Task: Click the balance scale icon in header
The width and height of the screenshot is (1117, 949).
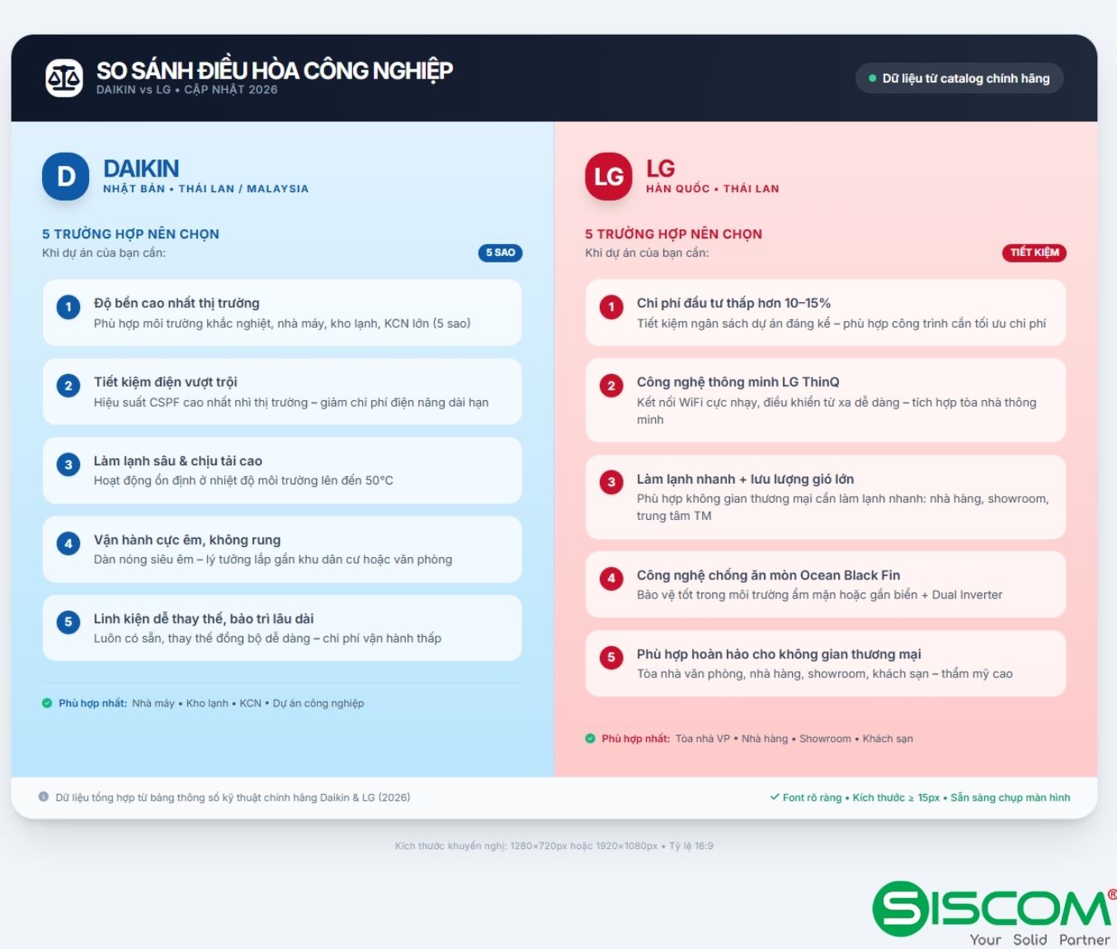Action: [x=64, y=78]
